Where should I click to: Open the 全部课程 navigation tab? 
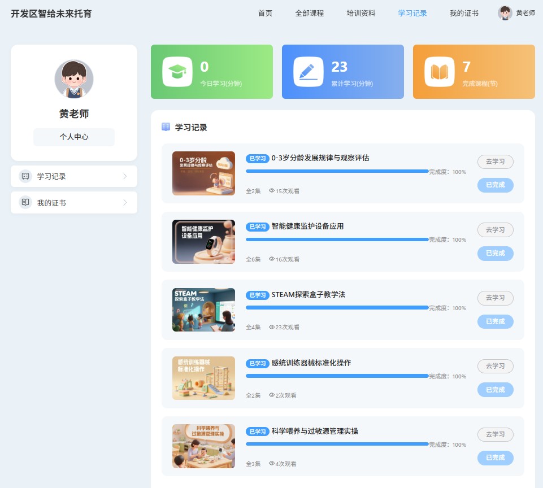[x=310, y=13]
